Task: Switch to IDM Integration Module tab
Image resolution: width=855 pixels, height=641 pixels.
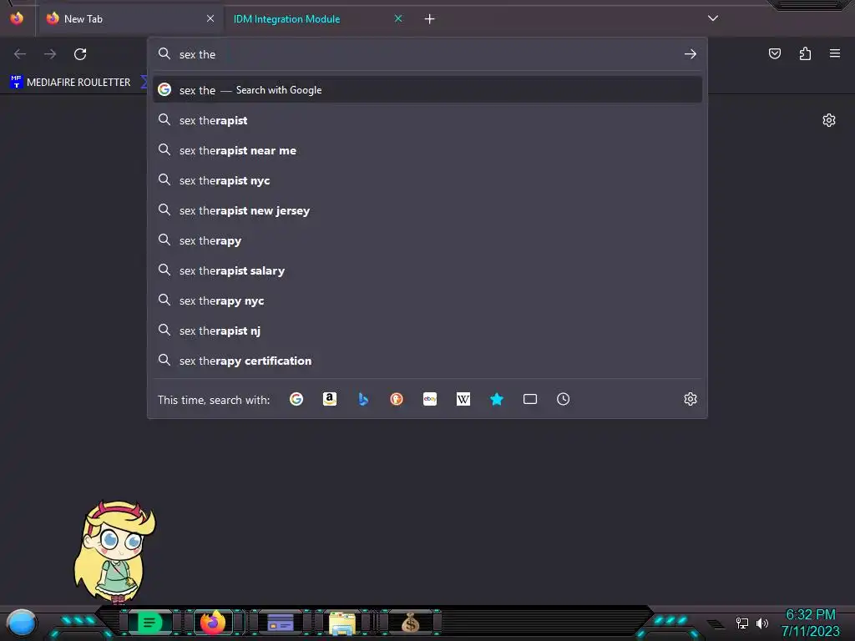Action: pos(317,18)
